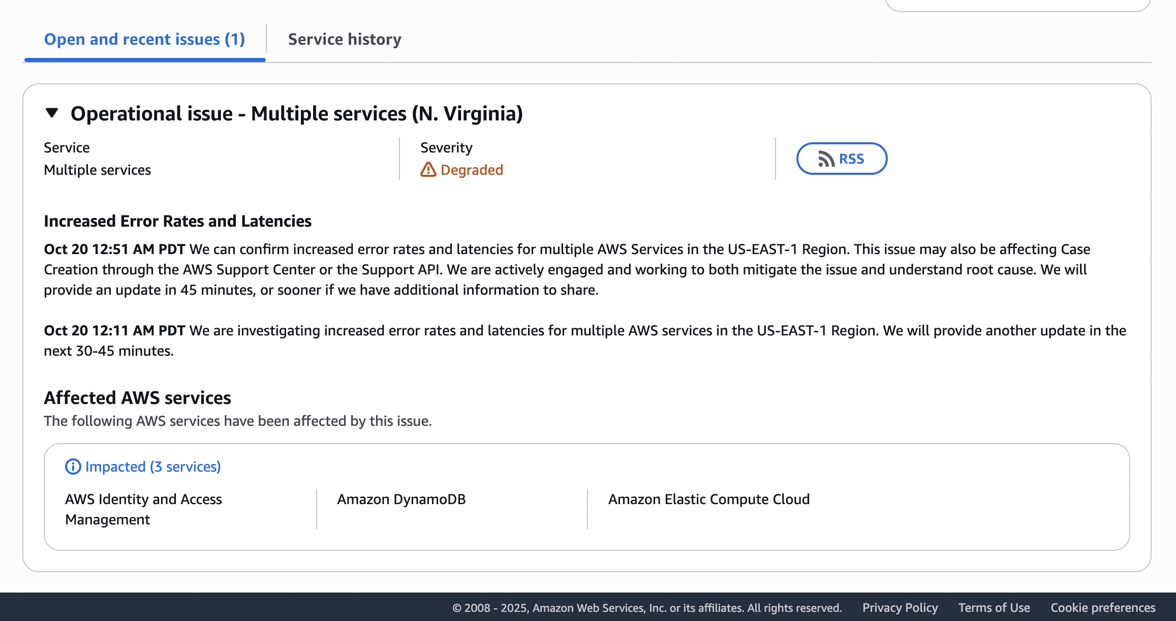Select the Amazon Elastic Compute Cloud entry
The height and width of the screenshot is (621, 1176).
[x=708, y=499]
